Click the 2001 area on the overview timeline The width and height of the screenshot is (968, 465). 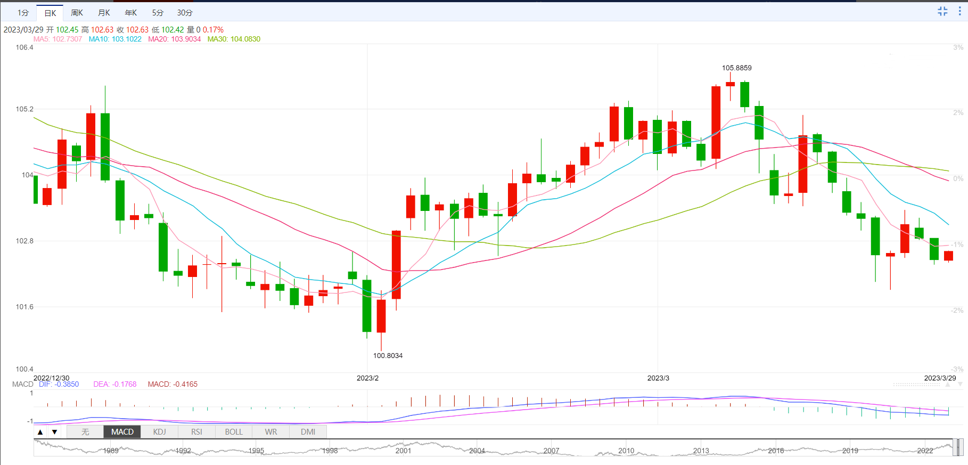pyautogui.click(x=404, y=451)
